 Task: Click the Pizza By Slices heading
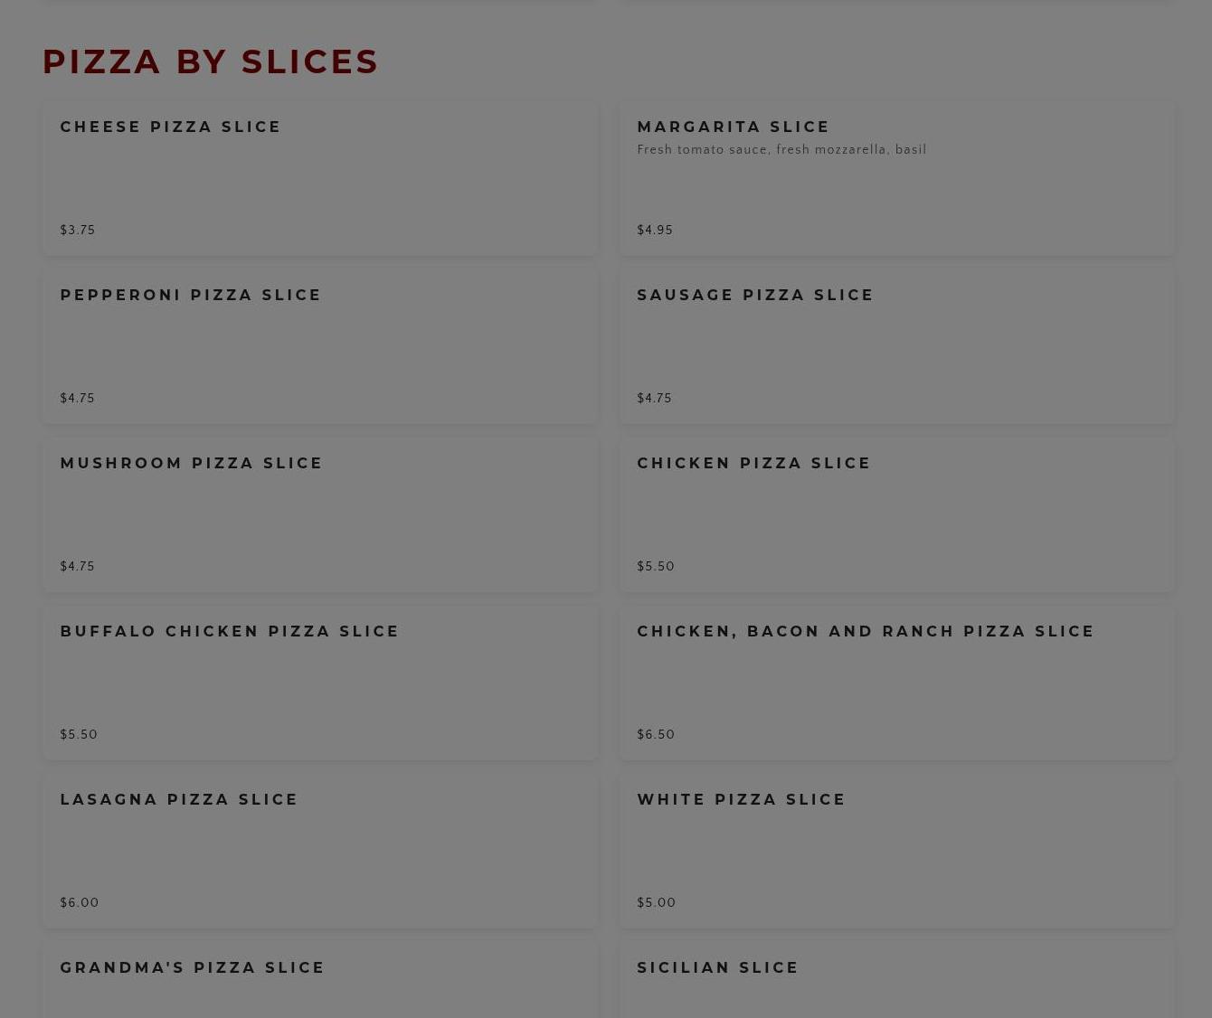(211, 61)
